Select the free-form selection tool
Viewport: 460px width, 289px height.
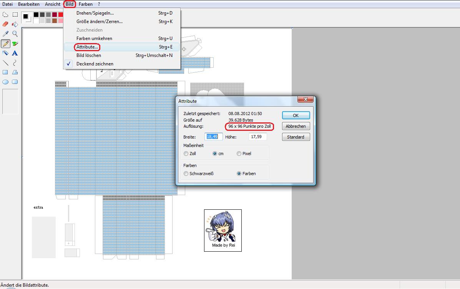pyautogui.click(x=5, y=15)
